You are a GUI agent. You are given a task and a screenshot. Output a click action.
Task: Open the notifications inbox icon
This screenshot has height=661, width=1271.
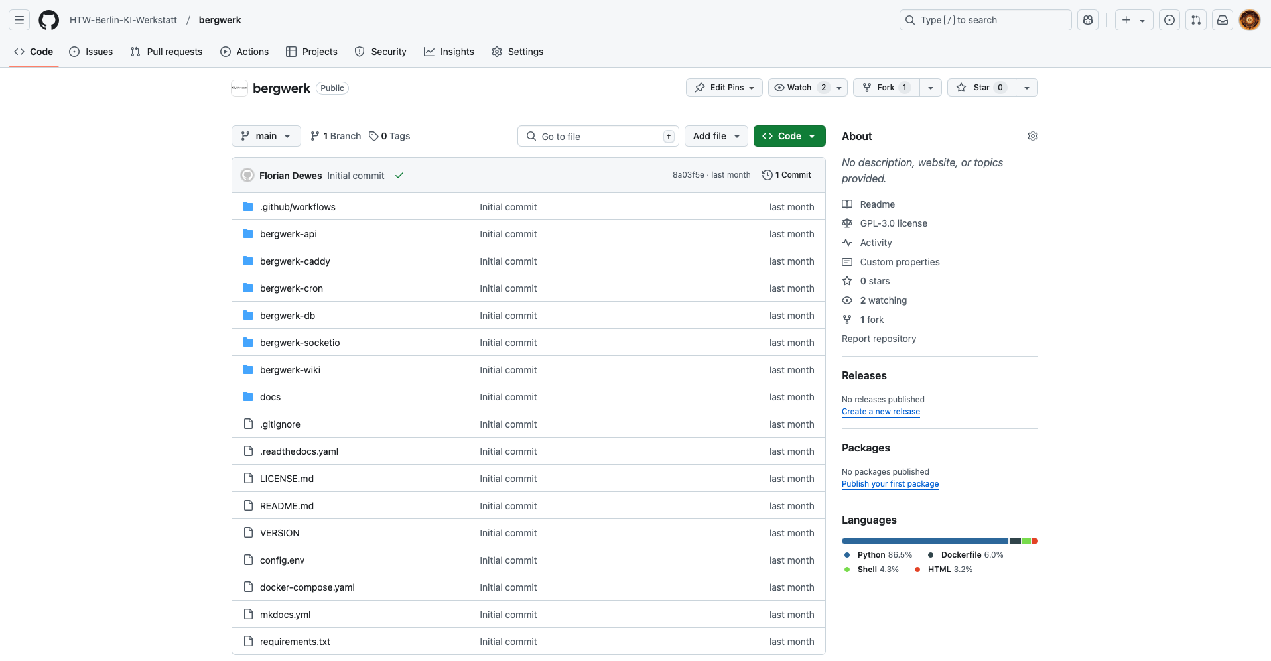tap(1223, 20)
